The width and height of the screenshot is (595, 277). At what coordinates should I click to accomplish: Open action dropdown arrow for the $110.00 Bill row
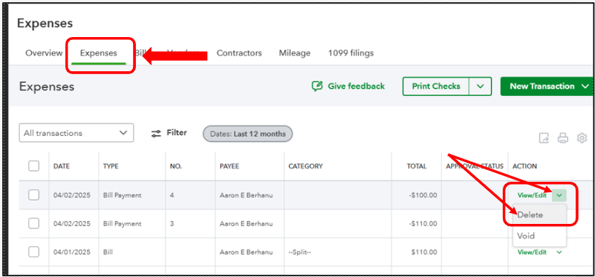click(x=559, y=252)
